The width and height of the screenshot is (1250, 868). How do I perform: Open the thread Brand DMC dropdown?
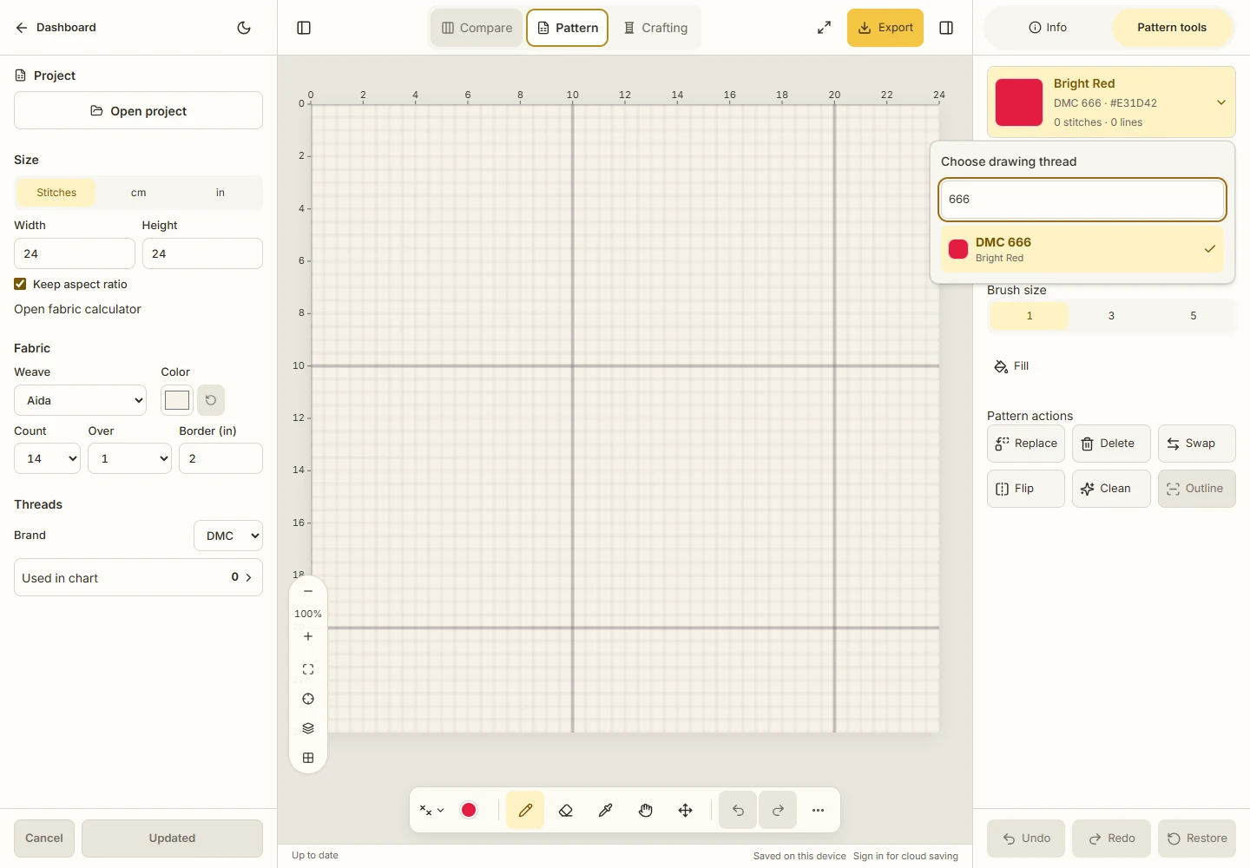pyautogui.click(x=228, y=536)
